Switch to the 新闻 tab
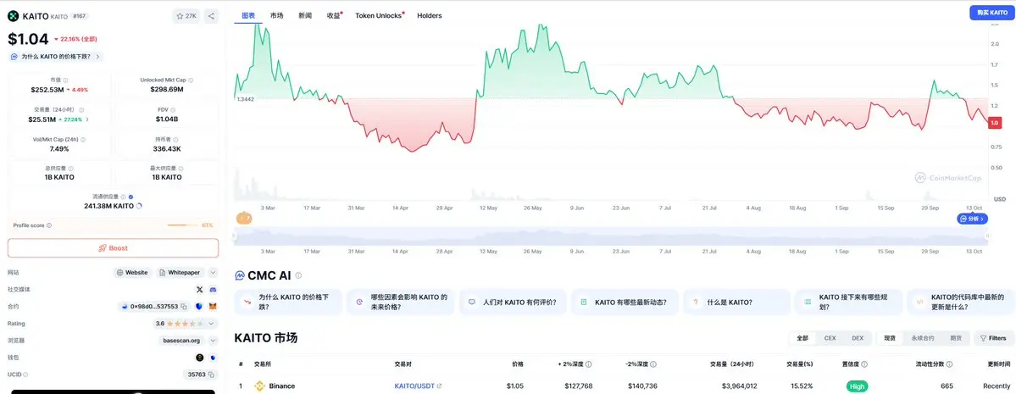The width and height of the screenshot is (1016, 394). coord(304,15)
